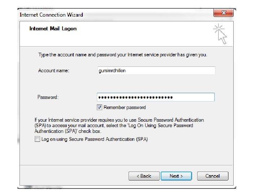Click the wizard cursor sparkle icon
Image resolution: width=260 pixels, height=195 pixels.
(220, 34)
